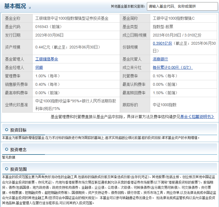The width and height of the screenshot is (219, 207).
Task: Select the 基金管理人 label cell
Action: coord(17,59)
